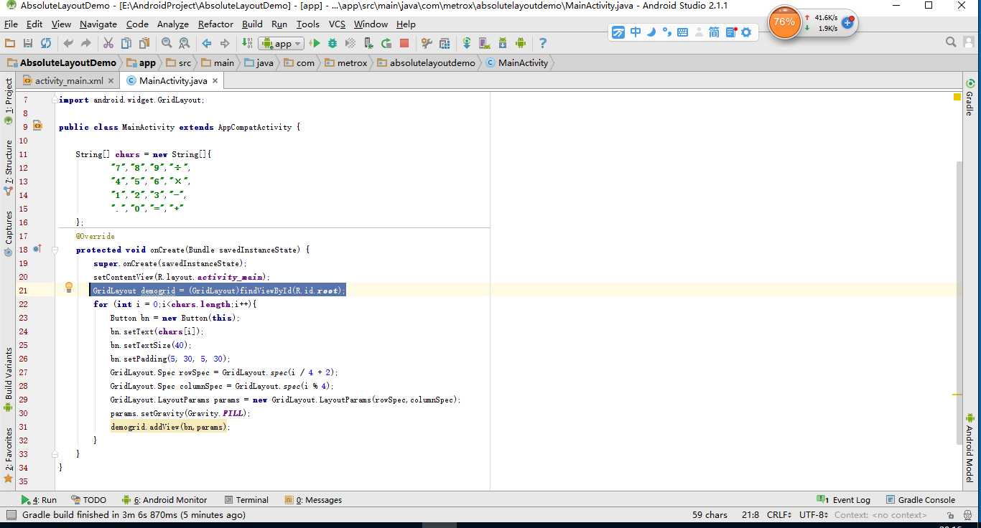Click the override gutter icon on line 18
The width and height of the screenshot is (981, 528).
37,249
